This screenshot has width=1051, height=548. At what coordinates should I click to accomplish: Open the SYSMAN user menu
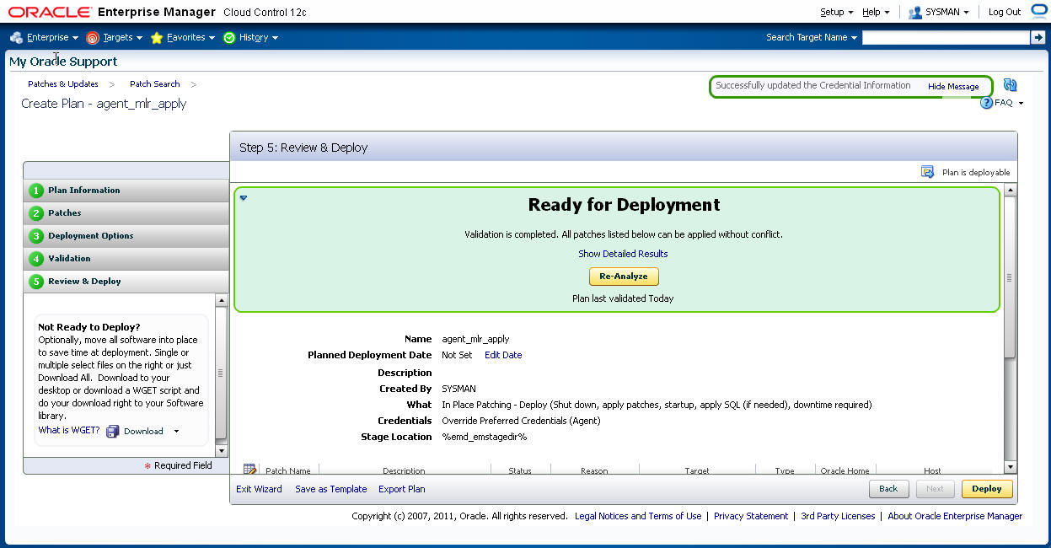click(946, 12)
